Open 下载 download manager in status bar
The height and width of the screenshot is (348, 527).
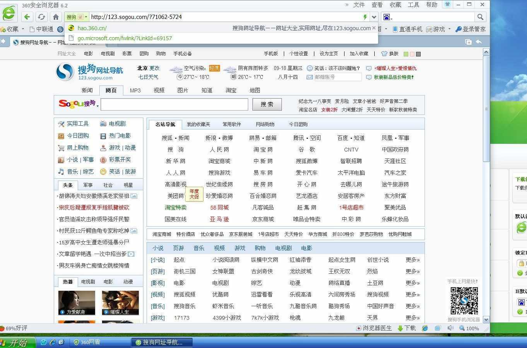[406, 328]
